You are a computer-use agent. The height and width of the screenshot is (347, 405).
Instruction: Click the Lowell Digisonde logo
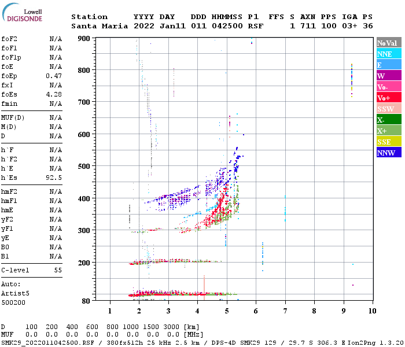tap(22, 13)
